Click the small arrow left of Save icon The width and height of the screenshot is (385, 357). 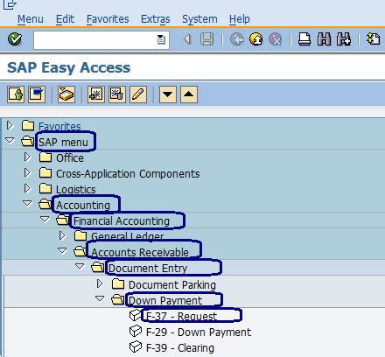click(x=187, y=39)
